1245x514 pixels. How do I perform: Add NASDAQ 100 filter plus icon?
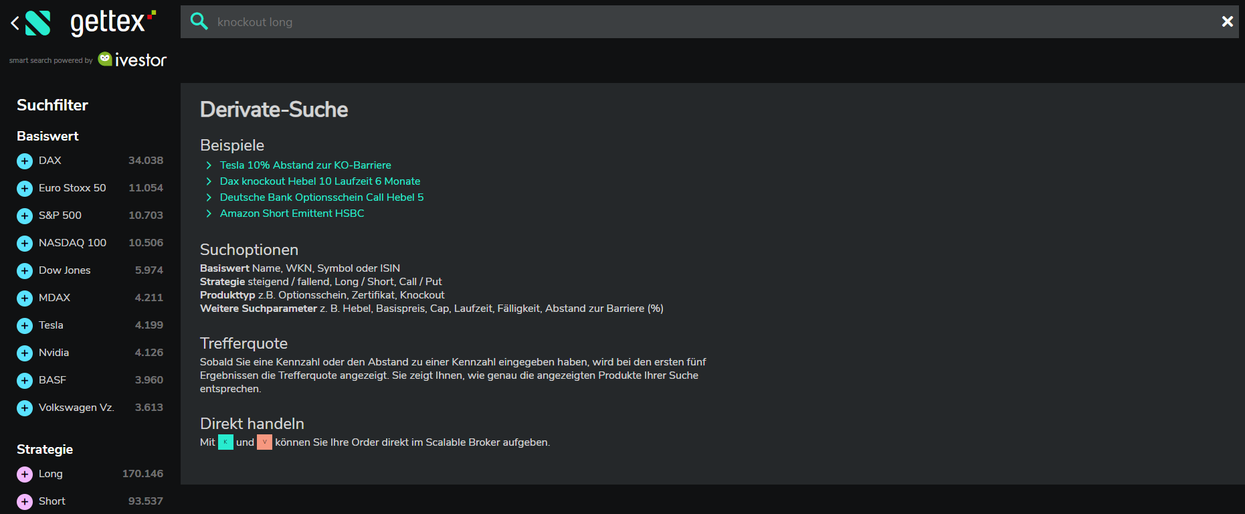(25, 243)
